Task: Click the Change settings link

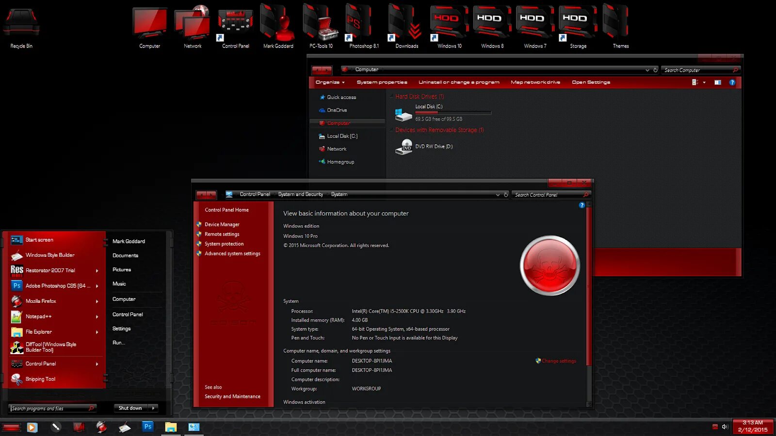Action: coord(559,361)
